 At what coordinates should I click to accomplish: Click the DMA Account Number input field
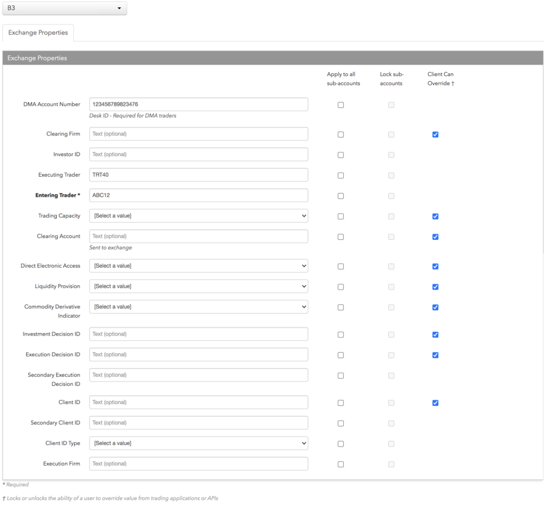(x=198, y=104)
